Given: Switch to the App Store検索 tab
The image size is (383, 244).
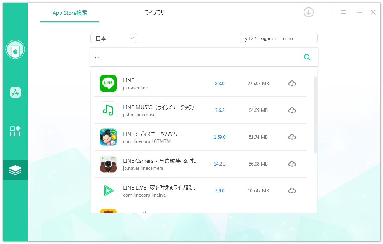Looking at the screenshot, I should pos(70,13).
